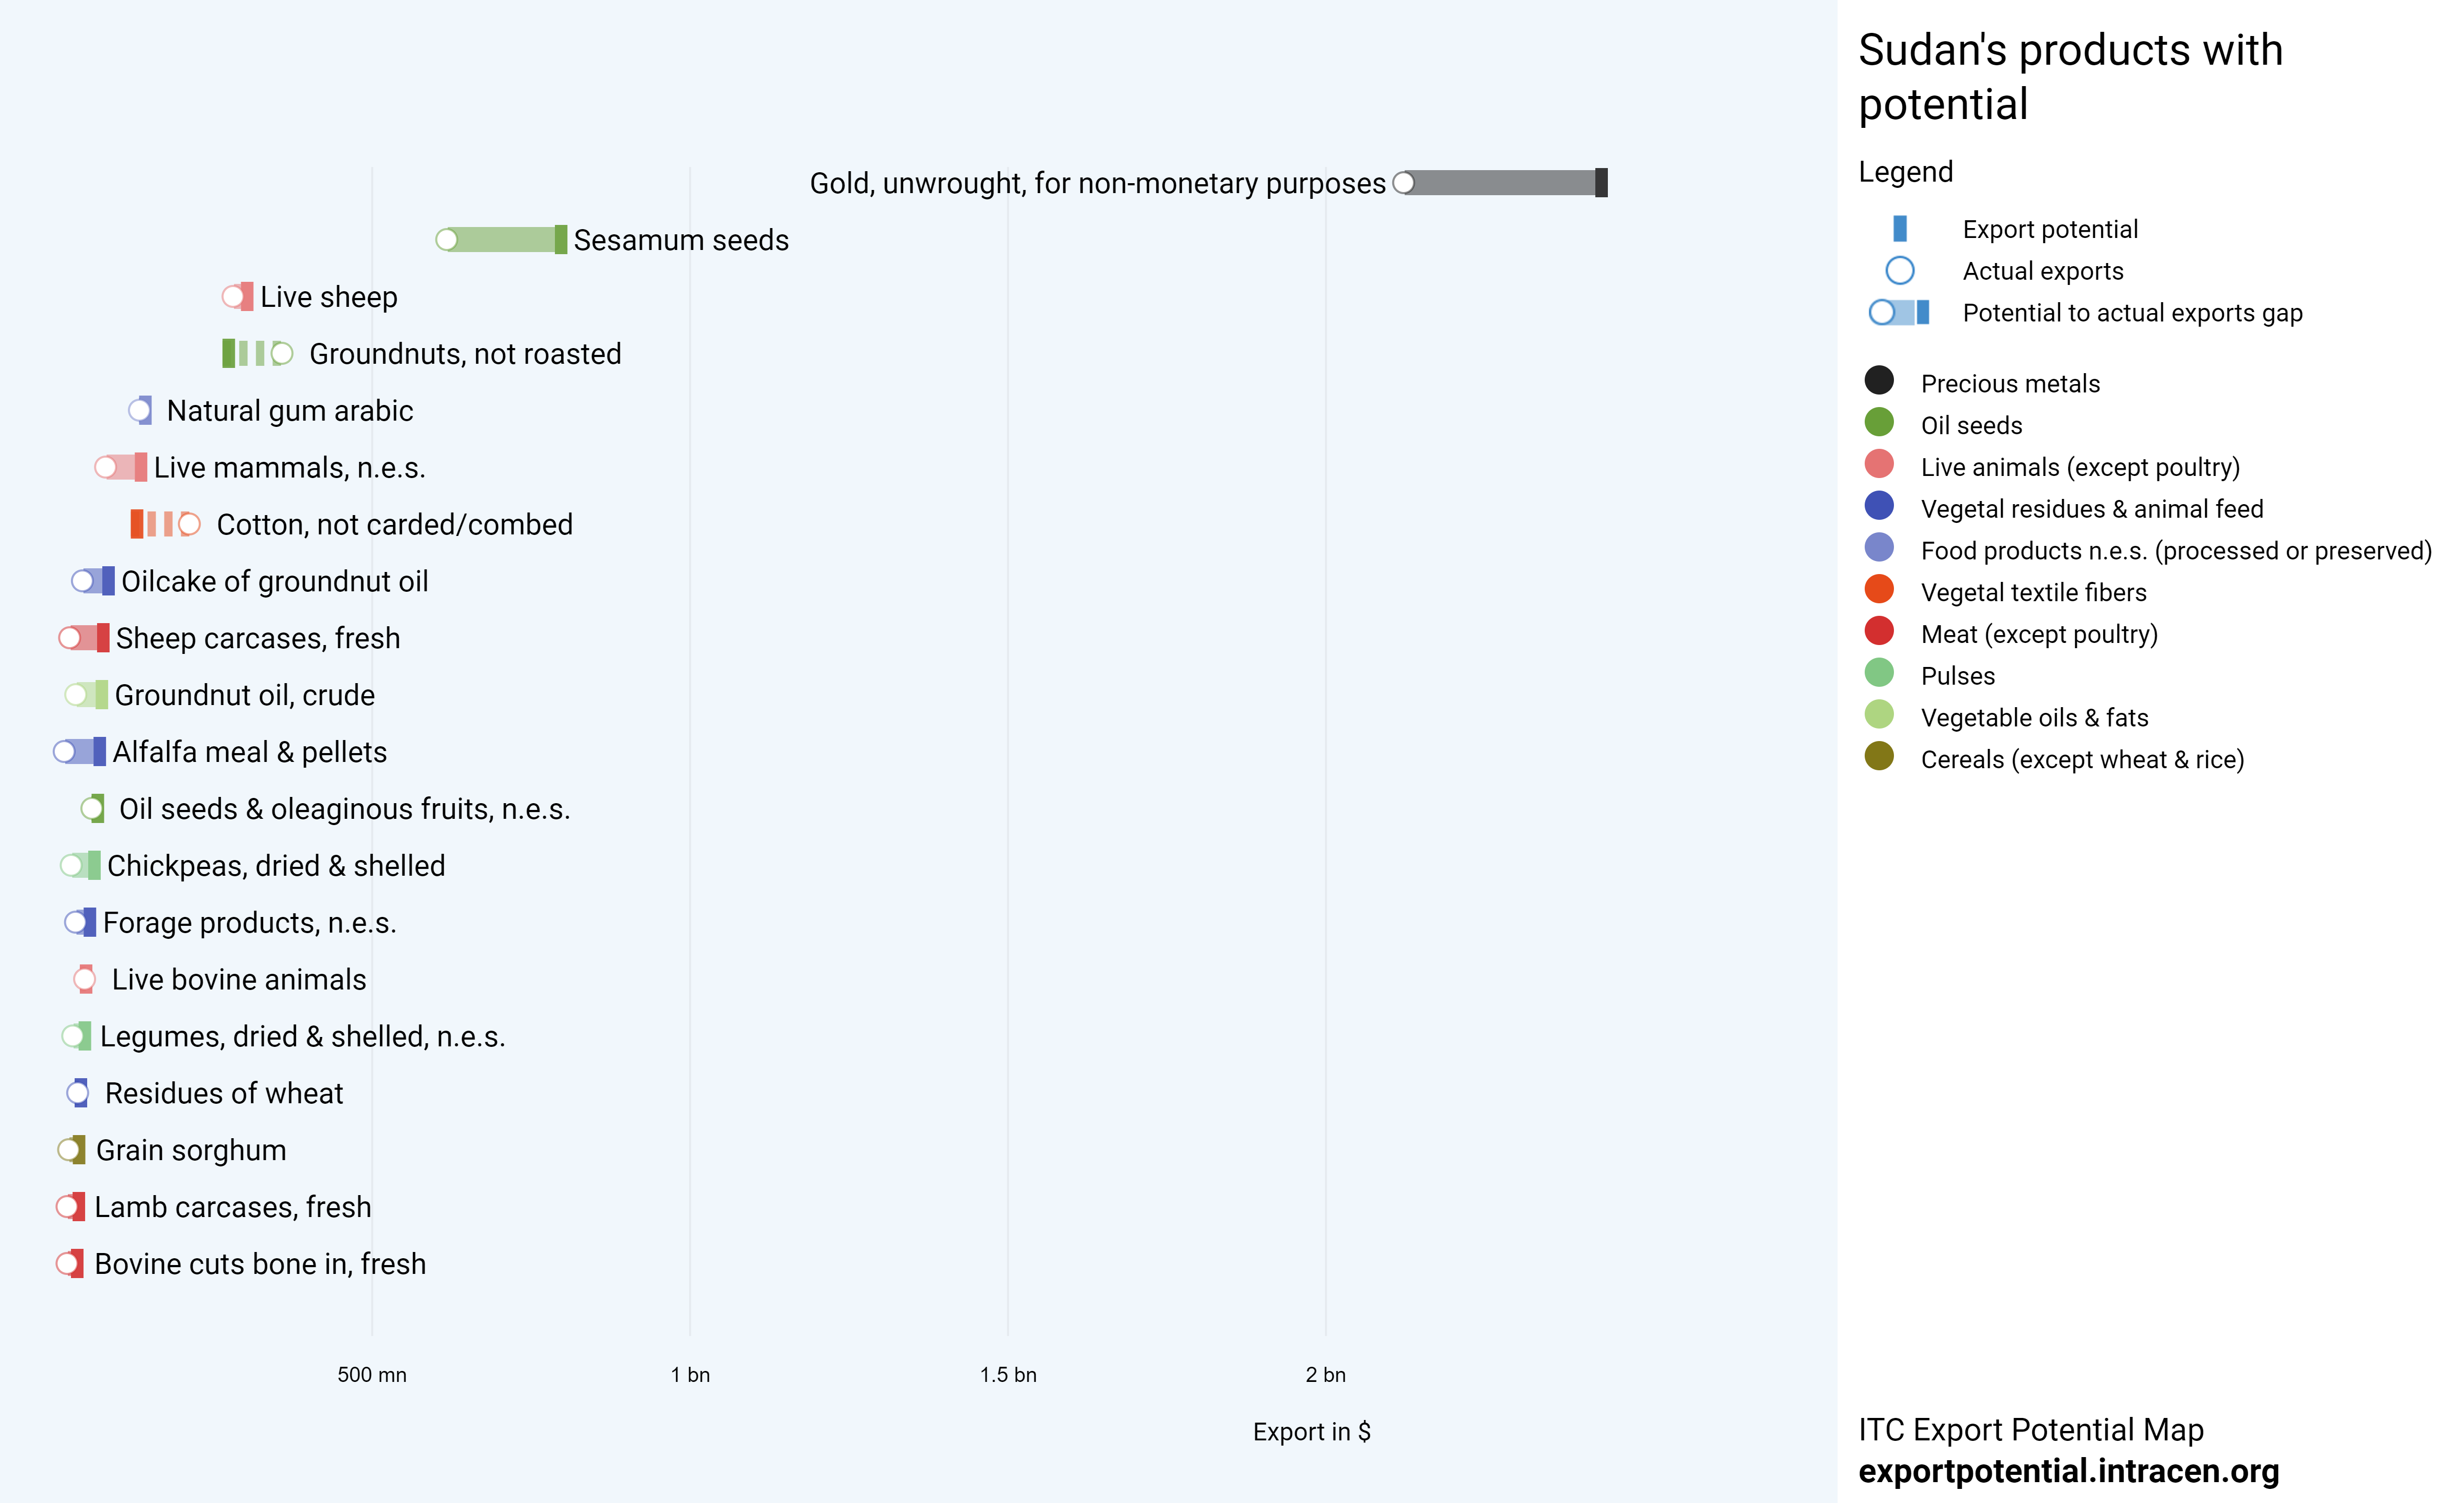The image size is (2464, 1503).
Task: Click Vegetal residues & animal feed dot
Action: [x=1879, y=506]
